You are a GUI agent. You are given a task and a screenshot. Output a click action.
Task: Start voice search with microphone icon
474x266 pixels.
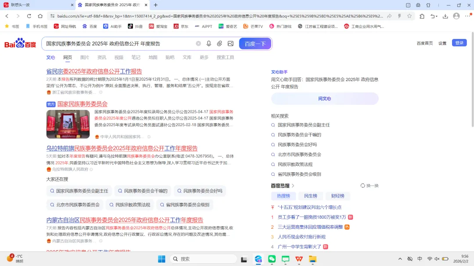tap(209, 43)
